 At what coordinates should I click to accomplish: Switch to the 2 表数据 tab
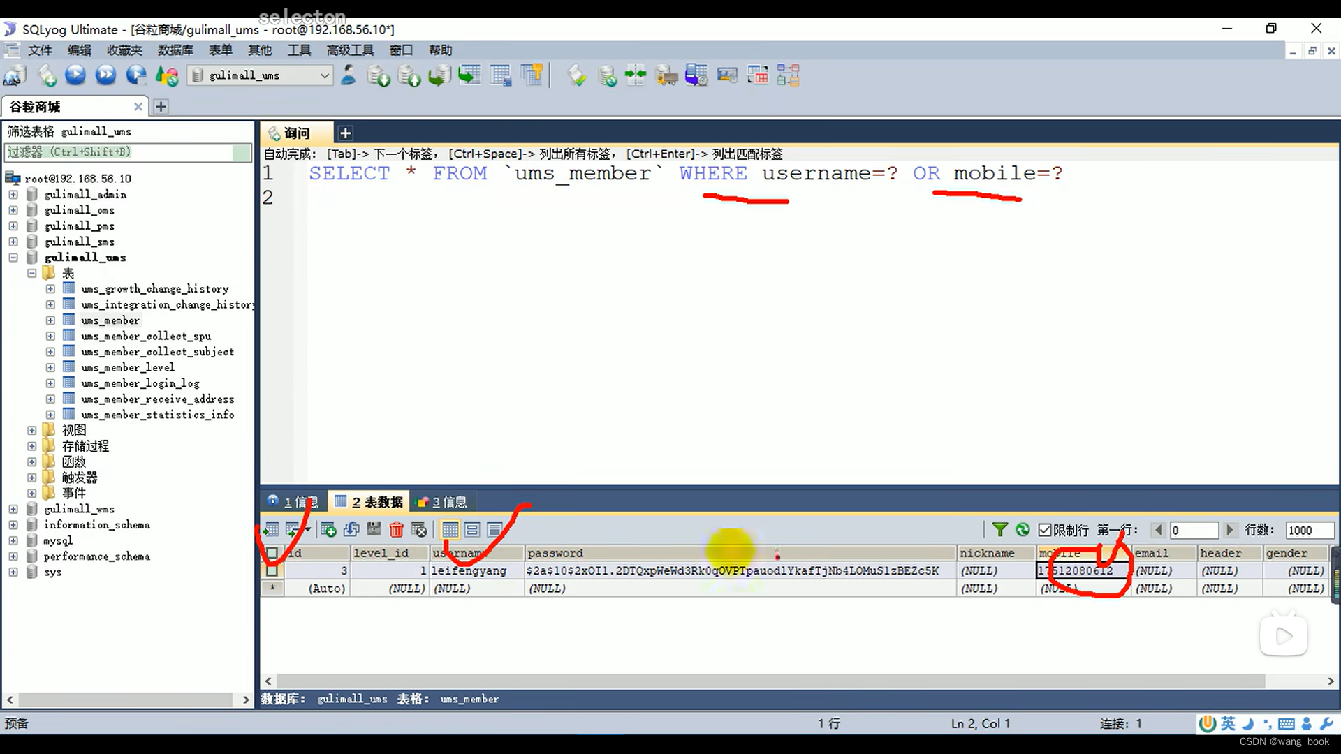pos(369,502)
